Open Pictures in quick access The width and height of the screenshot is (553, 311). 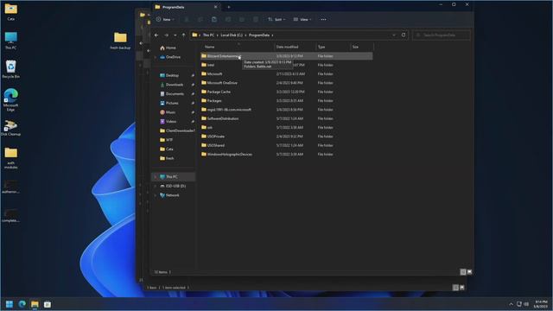(172, 103)
